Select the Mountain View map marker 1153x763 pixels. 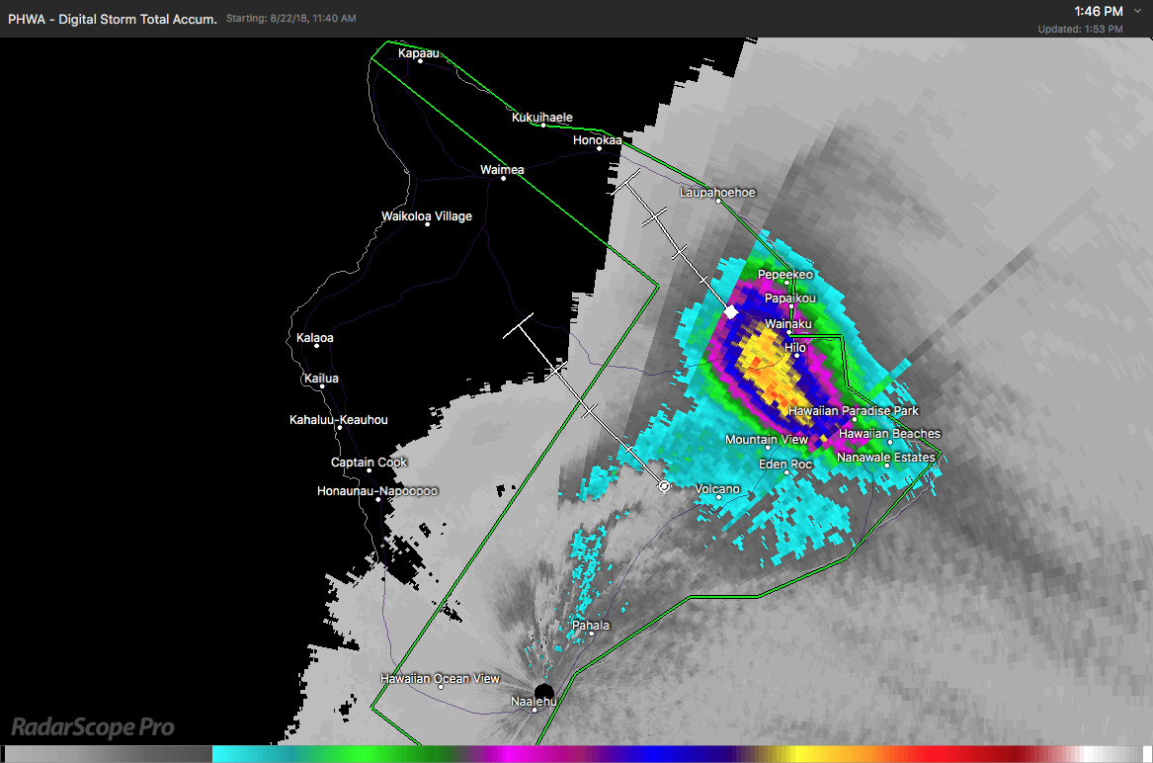click(768, 446)
